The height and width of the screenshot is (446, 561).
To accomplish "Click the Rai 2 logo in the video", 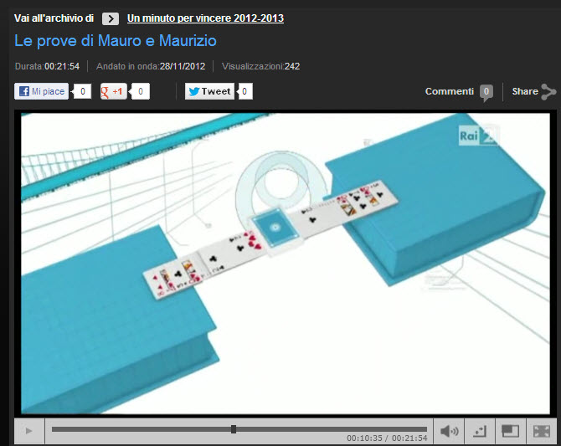I will (x=476, y=136).
